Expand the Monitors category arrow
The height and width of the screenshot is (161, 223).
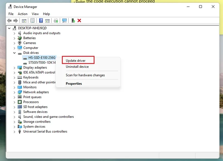pyautogui.click(x=14, y=87)
